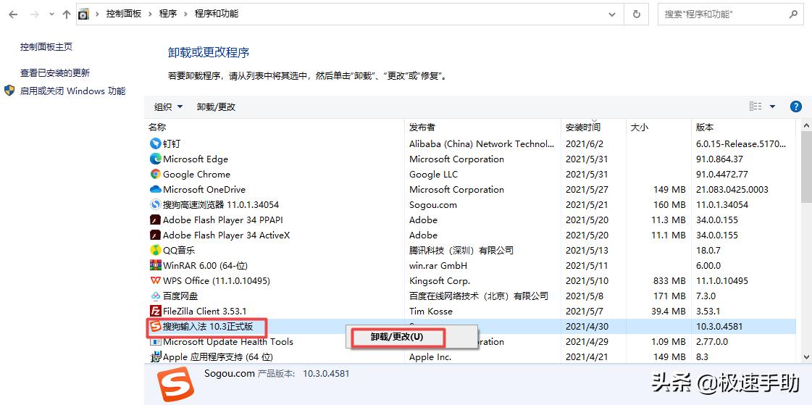The width and height of the screenshot is (812, 405).
Task: Click the Control Panel icon in address bar
Action: click(83, 14)
